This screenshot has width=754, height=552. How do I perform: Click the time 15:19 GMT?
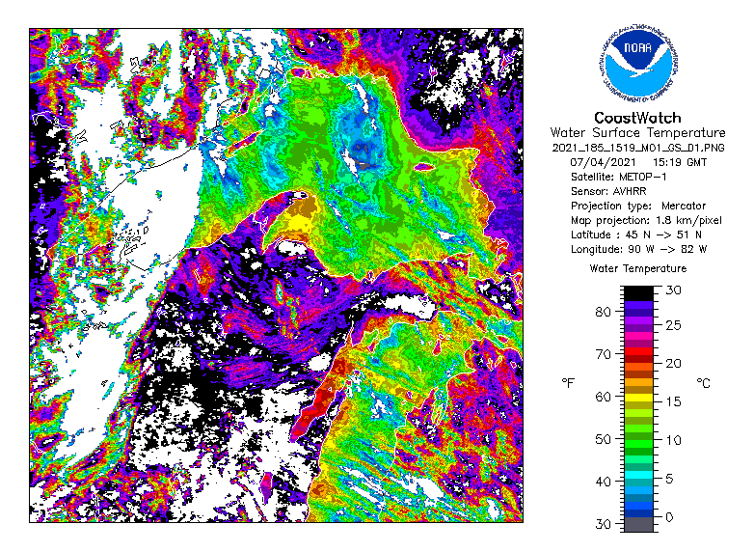tap(680, 162)
